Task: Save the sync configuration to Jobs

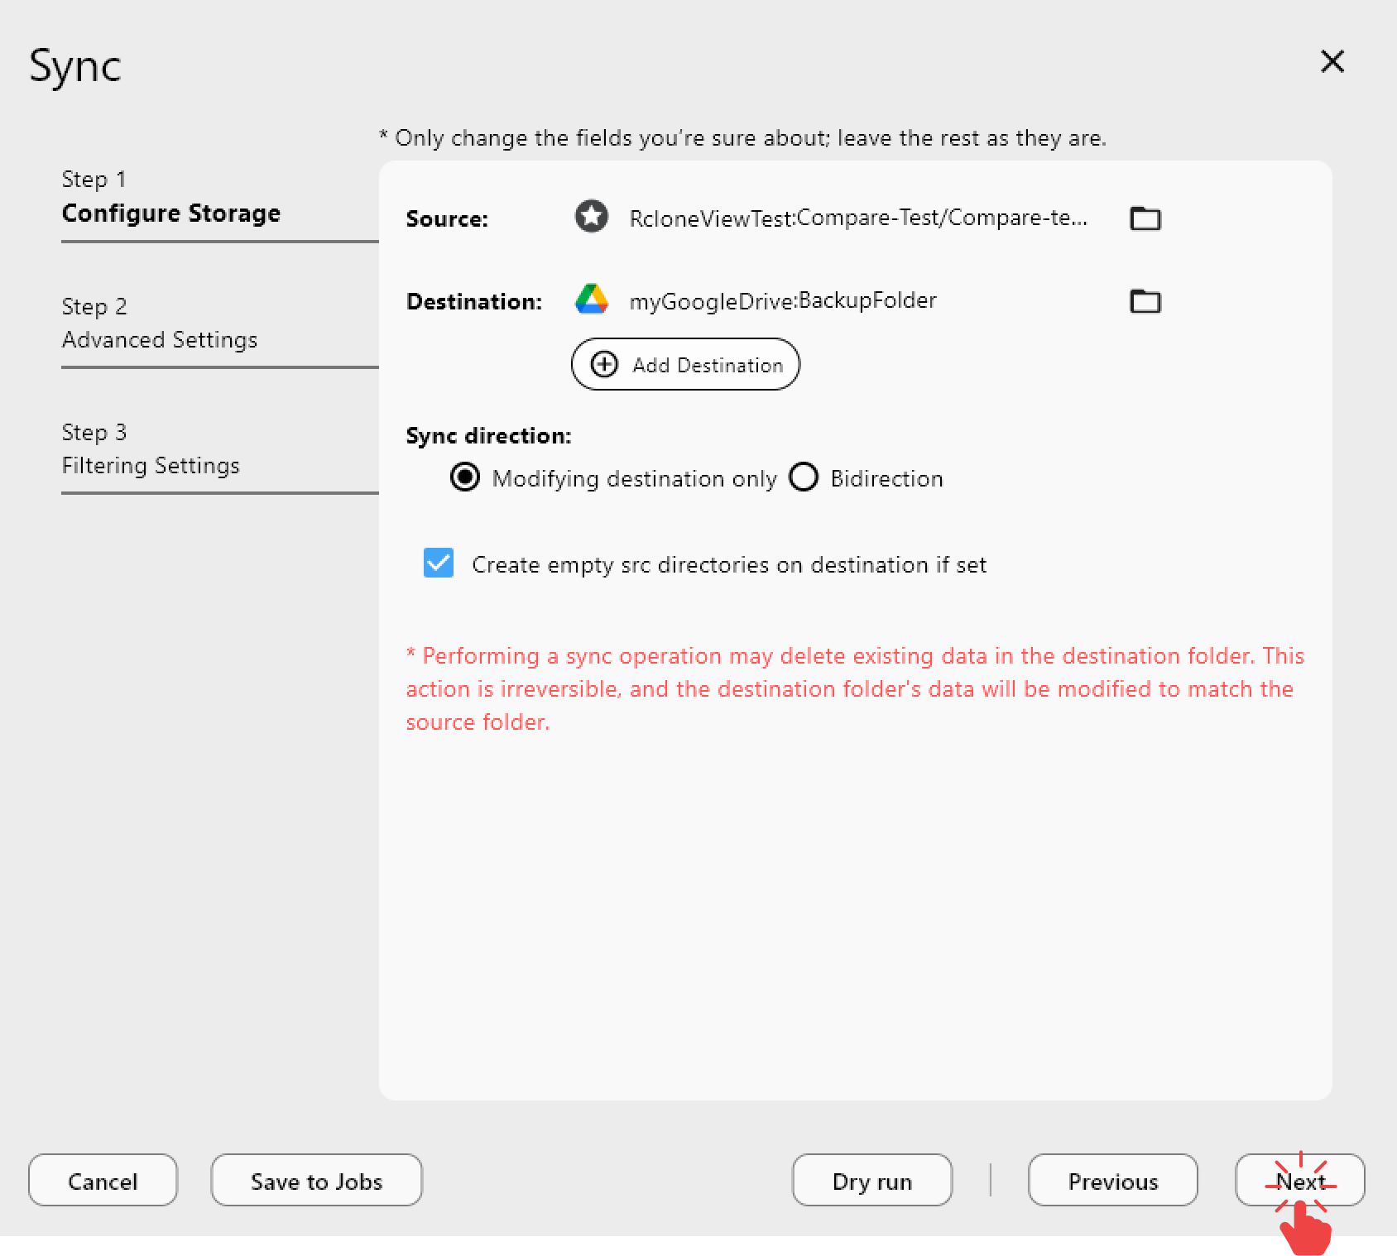Action: 316,1181
